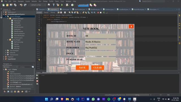Switch to the Statistics.java editor tab
Viewport: 181px width, 102px height.
tap(109, 9)
